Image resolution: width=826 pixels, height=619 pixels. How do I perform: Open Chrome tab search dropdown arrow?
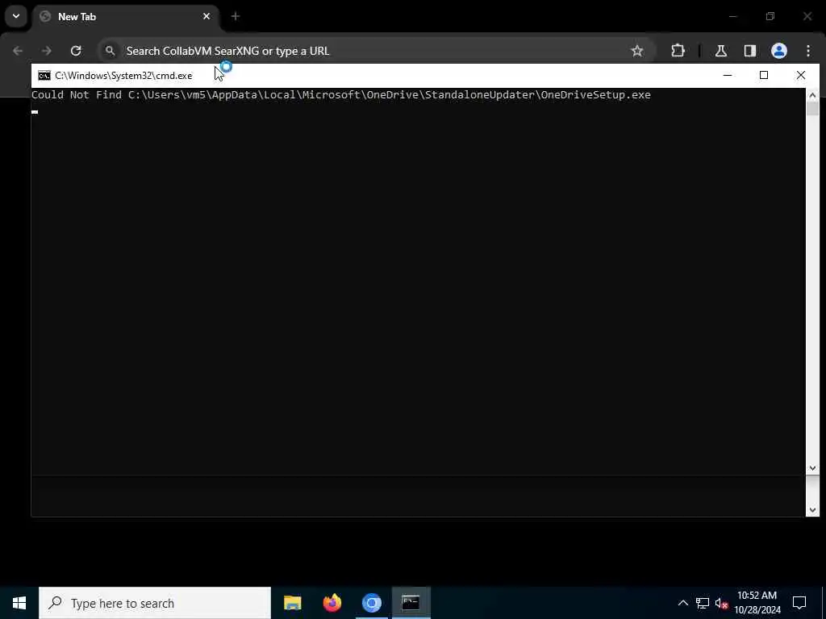(x=16, y=16)
